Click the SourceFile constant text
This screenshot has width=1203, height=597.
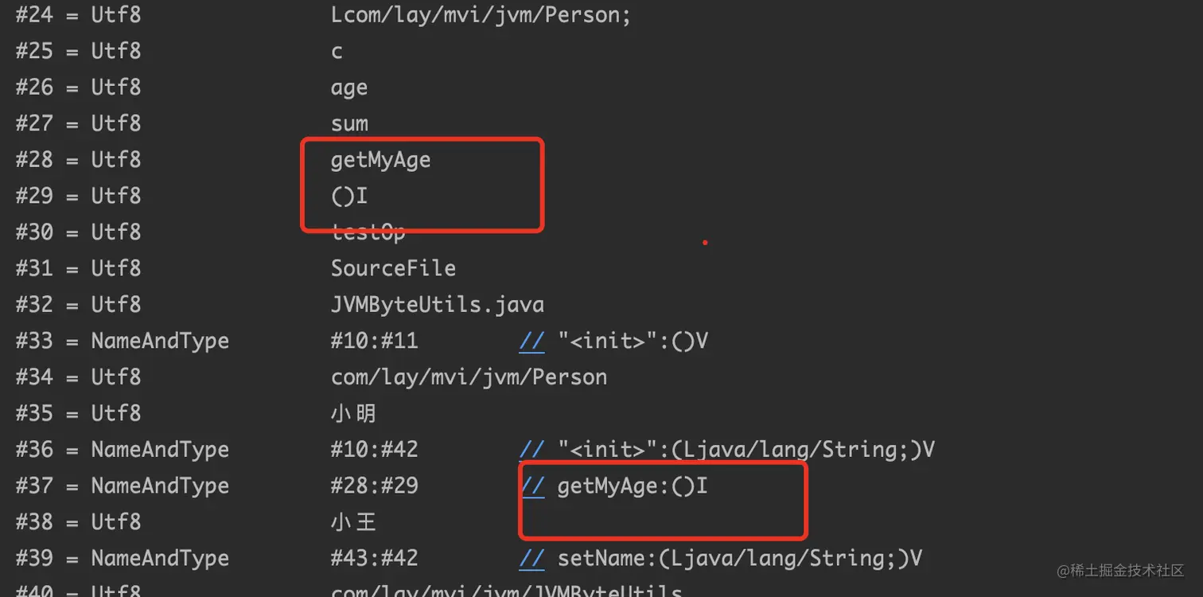click(x=393, y=268)
